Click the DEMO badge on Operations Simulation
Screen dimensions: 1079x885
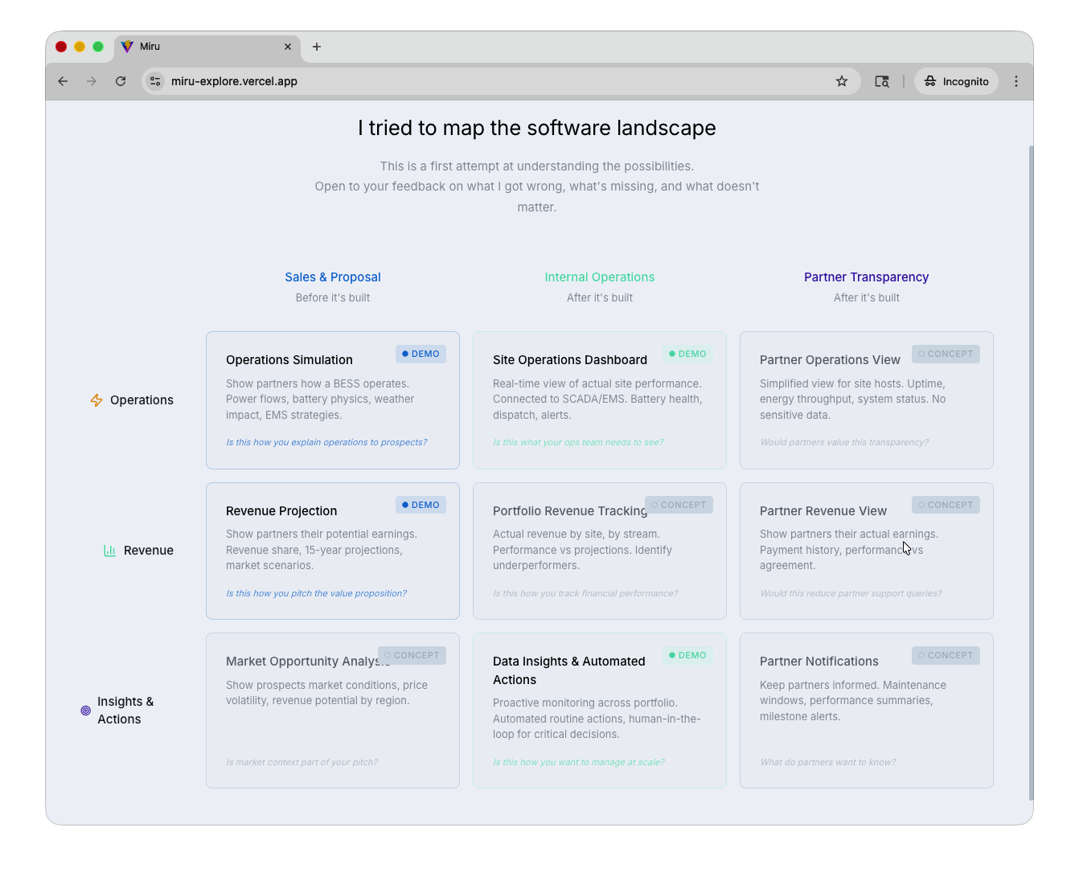421,354
